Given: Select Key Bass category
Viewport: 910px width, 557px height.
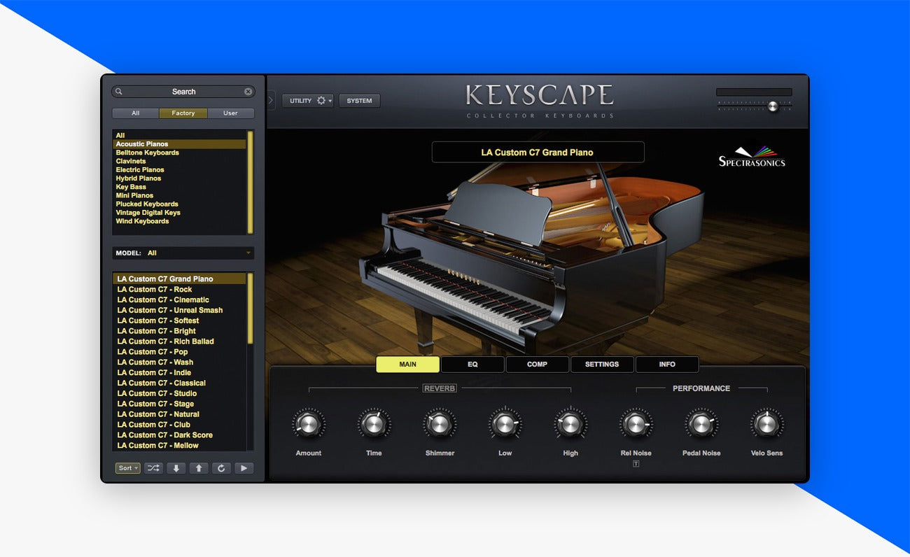Looking at the screenshot, I should [180, 187].
